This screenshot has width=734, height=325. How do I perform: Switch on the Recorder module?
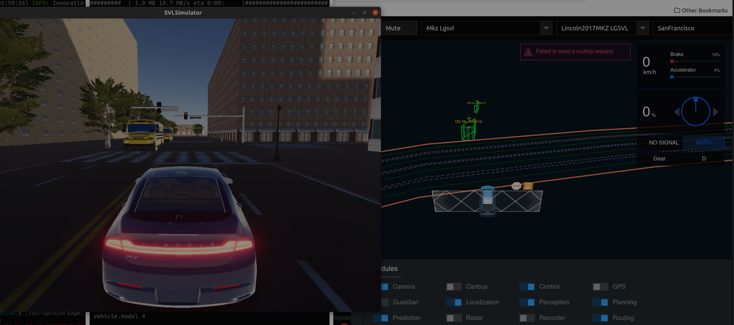(x=527, y=318)
